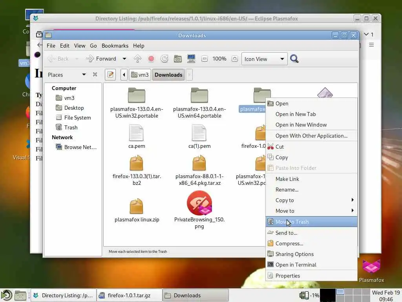The image size is (402, 302).
Task: Open the Icon View mode dropdown
Action: point(264,59)
